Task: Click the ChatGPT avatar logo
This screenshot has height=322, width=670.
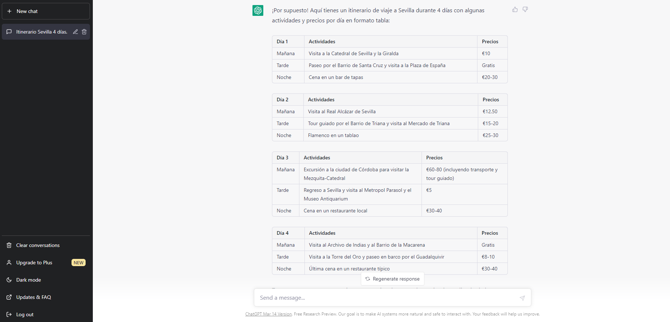Action: pyautogui.click(x=258, y=10)
